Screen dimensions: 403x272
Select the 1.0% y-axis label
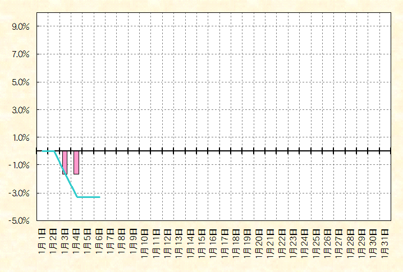[20, 137]
